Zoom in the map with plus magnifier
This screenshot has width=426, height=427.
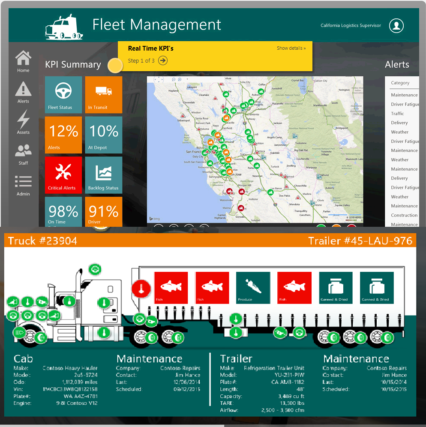[x=180, y=79]
